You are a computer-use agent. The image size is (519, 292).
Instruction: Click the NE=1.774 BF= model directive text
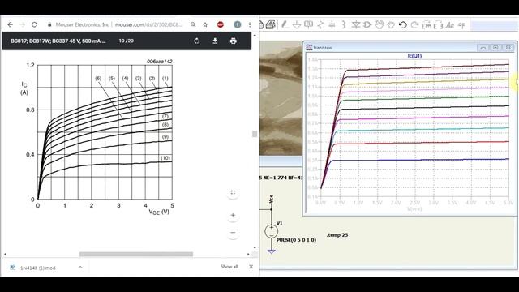pos(281,178)
